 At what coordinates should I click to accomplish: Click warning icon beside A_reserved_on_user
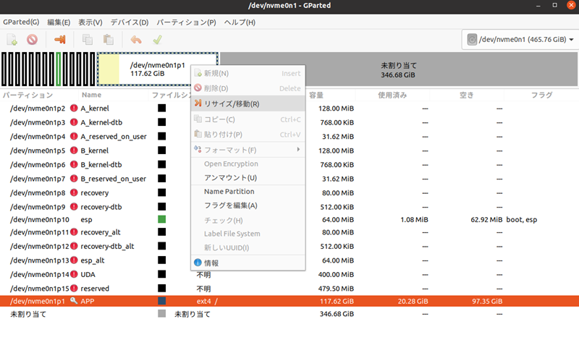[x=74, y=136]
